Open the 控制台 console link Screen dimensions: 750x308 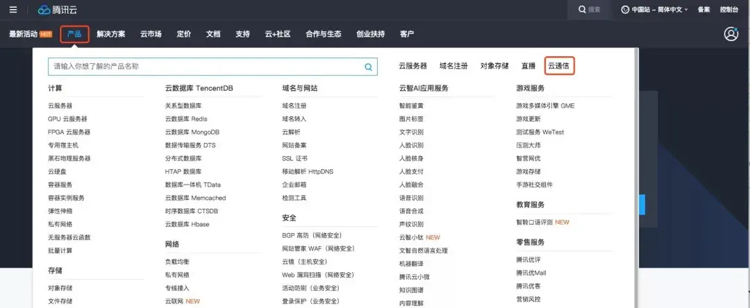729,10
